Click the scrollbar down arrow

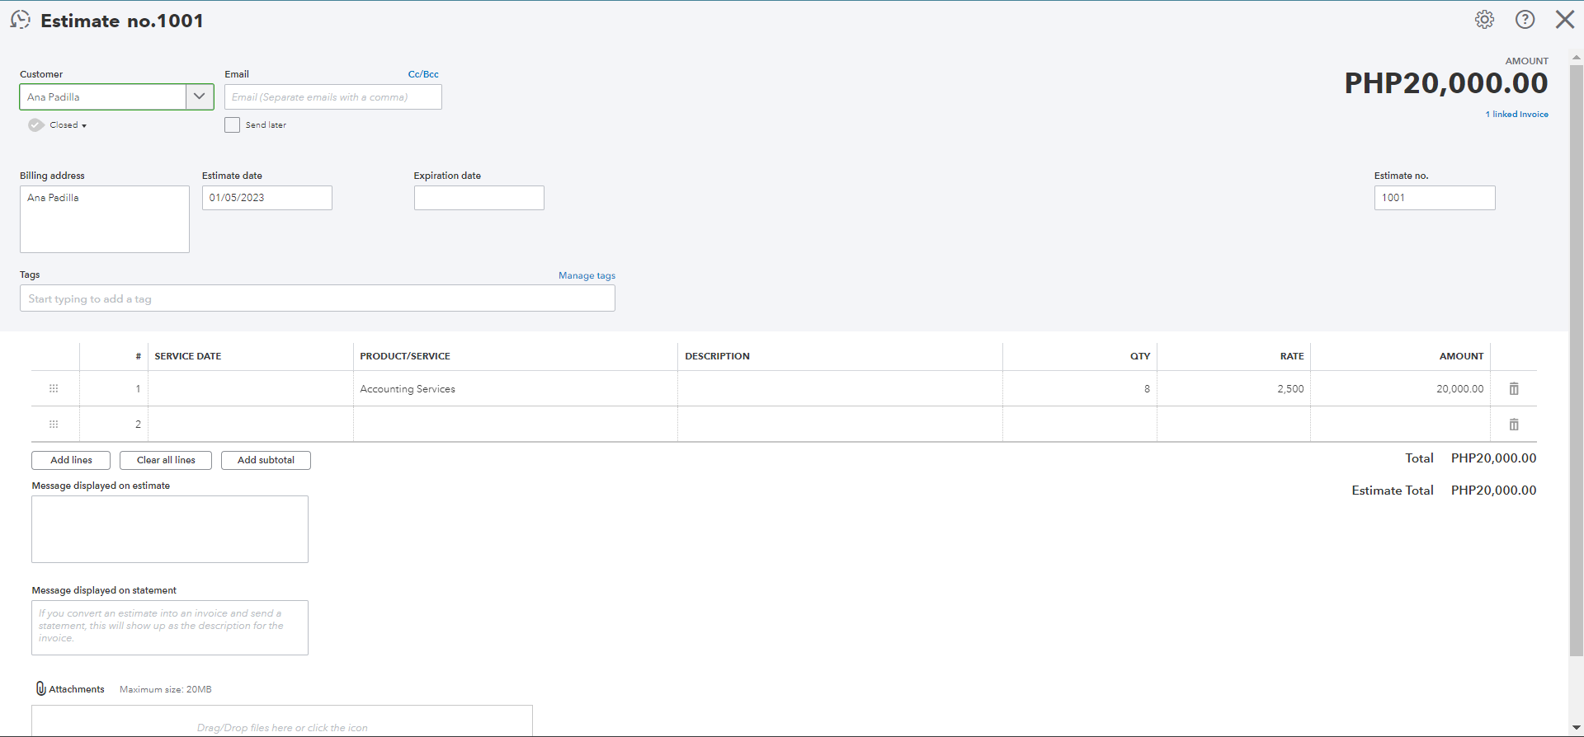1577,729
